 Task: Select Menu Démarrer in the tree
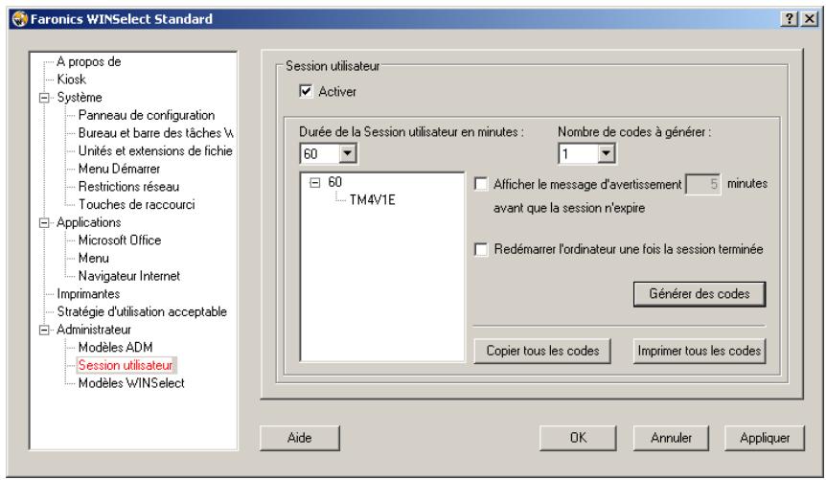click(x=119, y=170)
